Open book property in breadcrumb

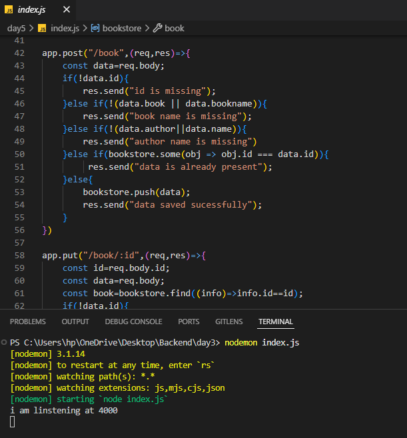click(175, 28)
